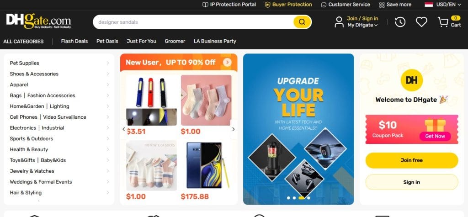Click the Join free button
The width and height of the screenshot is (468, 217).
[x=412, y=160]
